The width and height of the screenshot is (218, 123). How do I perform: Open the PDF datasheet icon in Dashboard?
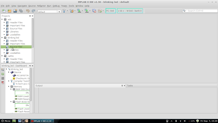click(3, 83)
